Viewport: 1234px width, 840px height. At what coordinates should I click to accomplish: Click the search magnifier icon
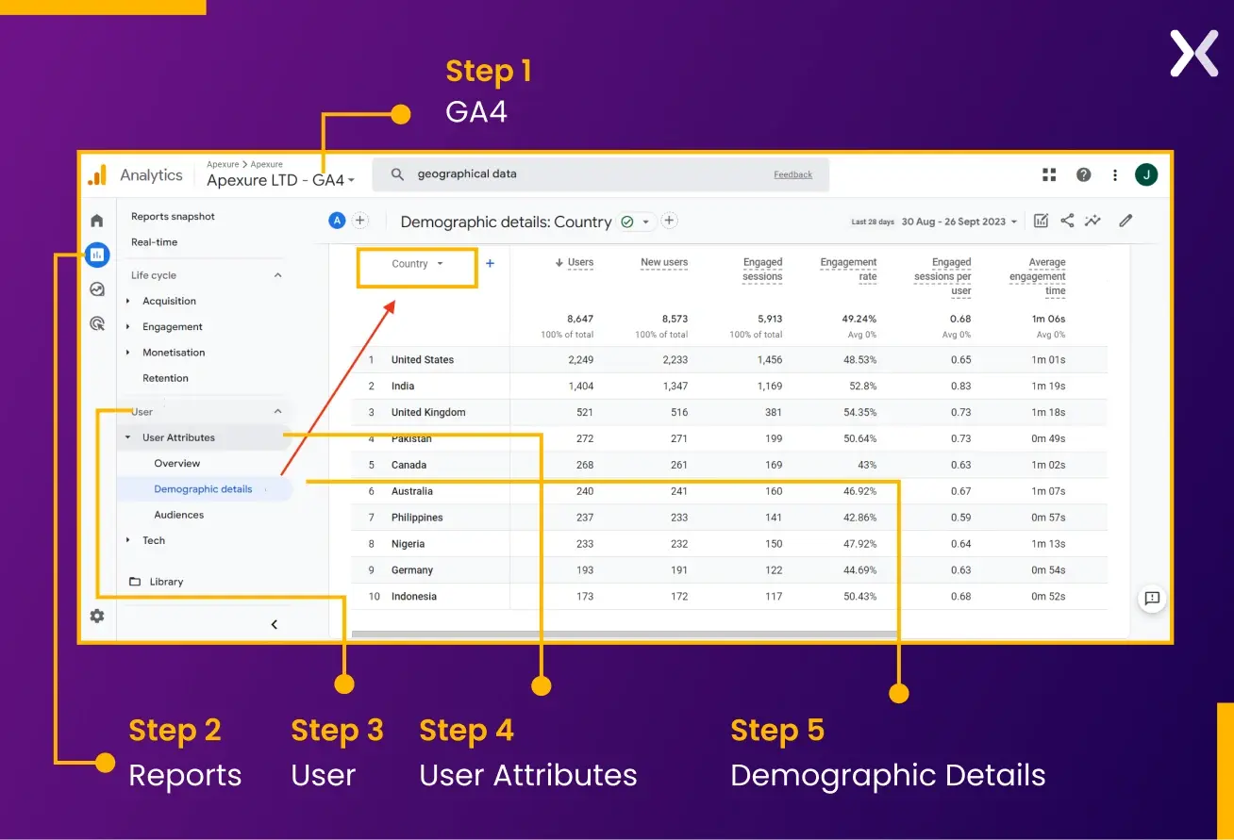coord(398,174)
